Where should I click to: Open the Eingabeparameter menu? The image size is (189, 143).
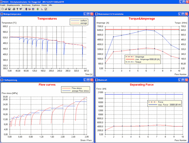[13, 5]
